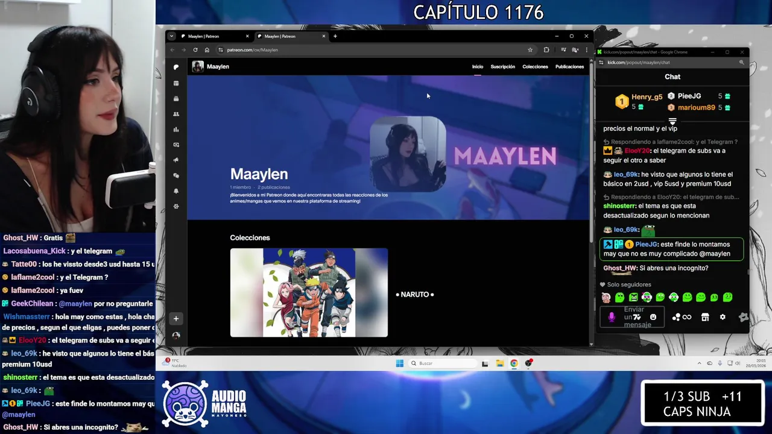Open the browser extensions puzzle icon

click(x=546, y=50)
